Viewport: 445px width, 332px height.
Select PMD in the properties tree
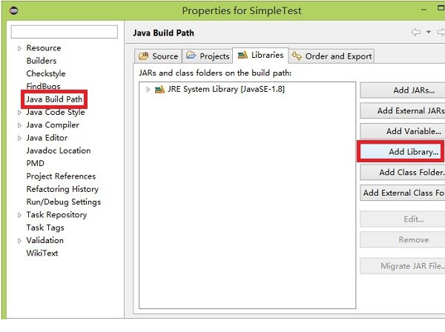point(35,163)
